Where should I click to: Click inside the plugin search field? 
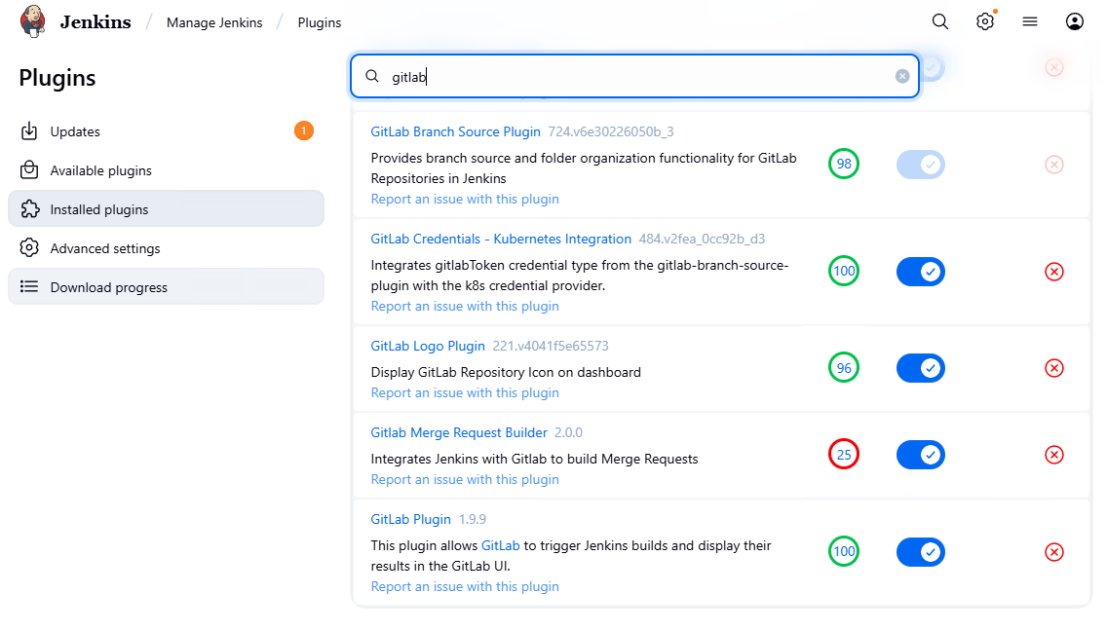633,77
